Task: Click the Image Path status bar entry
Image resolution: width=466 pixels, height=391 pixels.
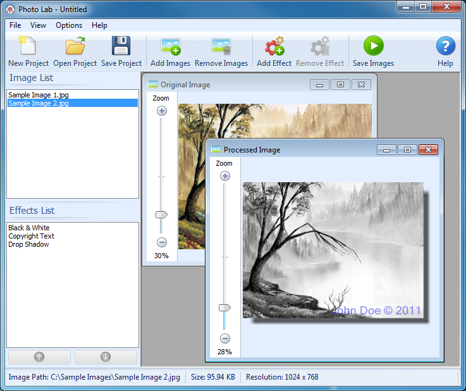Action: (94, 377)
